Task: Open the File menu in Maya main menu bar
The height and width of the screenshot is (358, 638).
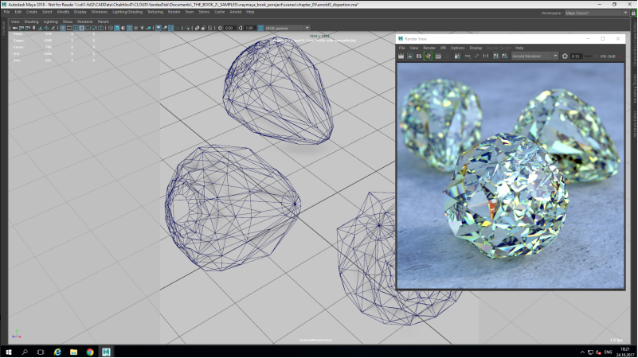Action: point(6,12)
